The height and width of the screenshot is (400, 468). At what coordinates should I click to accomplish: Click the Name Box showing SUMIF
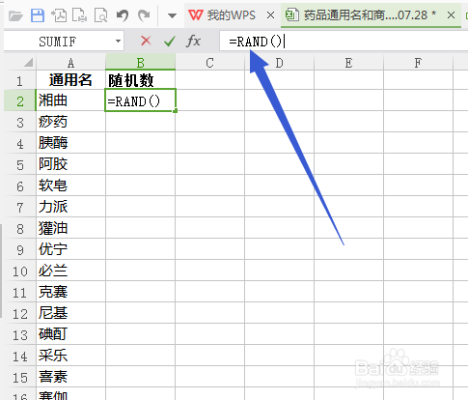58,42
